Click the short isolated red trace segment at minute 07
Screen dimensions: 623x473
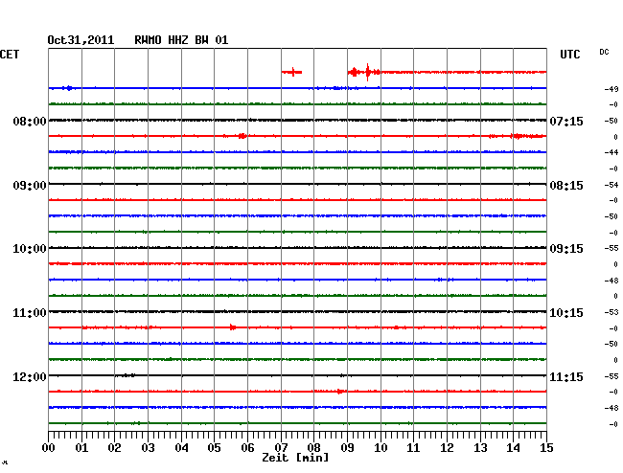click(292, 72)
